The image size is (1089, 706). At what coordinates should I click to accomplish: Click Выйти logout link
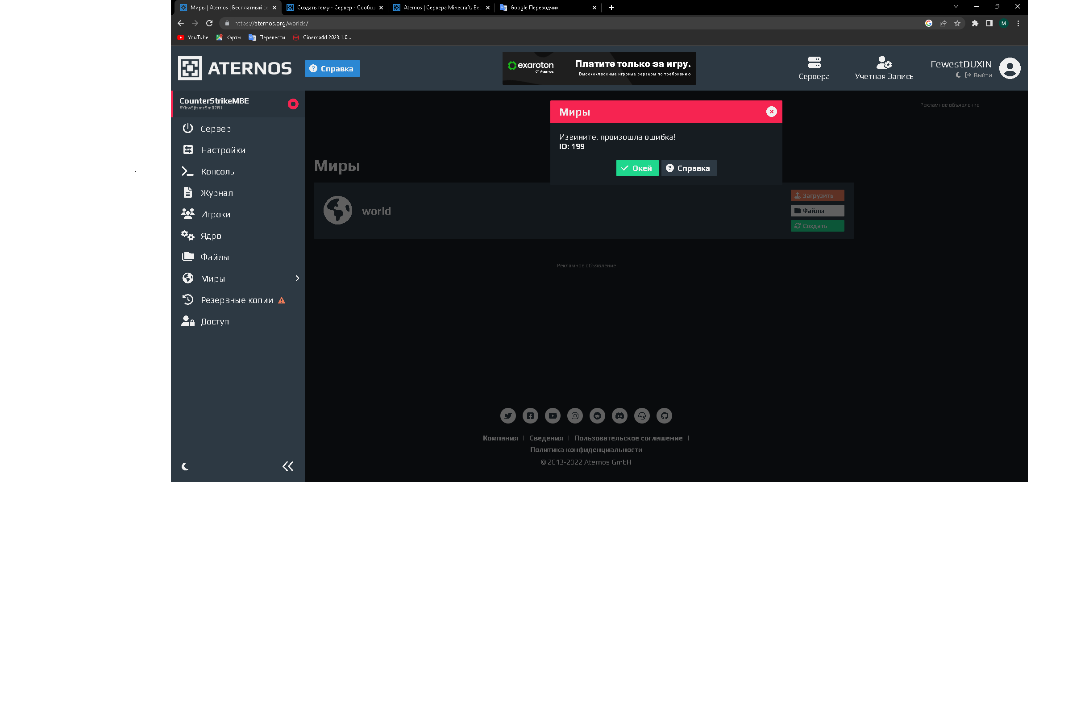point(978,75)
